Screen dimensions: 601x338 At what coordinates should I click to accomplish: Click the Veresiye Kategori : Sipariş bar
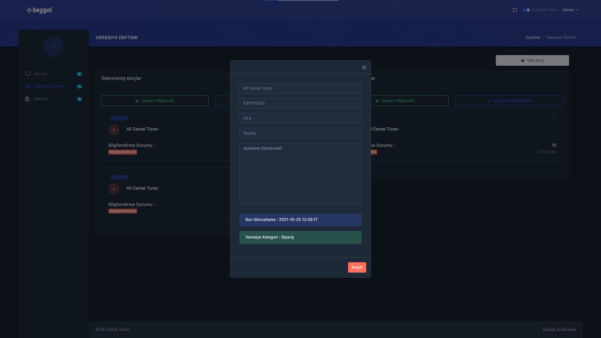(300, 237)
